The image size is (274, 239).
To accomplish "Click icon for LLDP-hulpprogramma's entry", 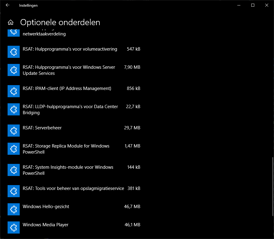I will tap(13, 109).
